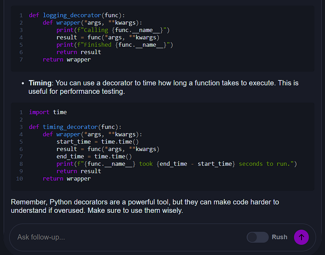Click "return result" on line 6 of logging block

click(79, 52)
